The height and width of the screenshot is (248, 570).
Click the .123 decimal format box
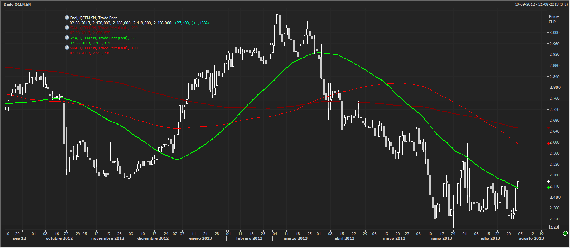point(554,227)
